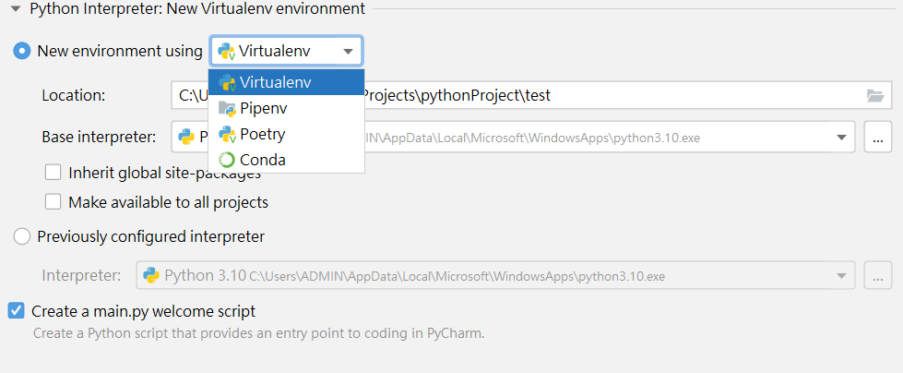This screenshot has width=903, height=373.
Task: Click the Python icon in Interpreter field
Action: pyautogui.click(x=151, y=275)
